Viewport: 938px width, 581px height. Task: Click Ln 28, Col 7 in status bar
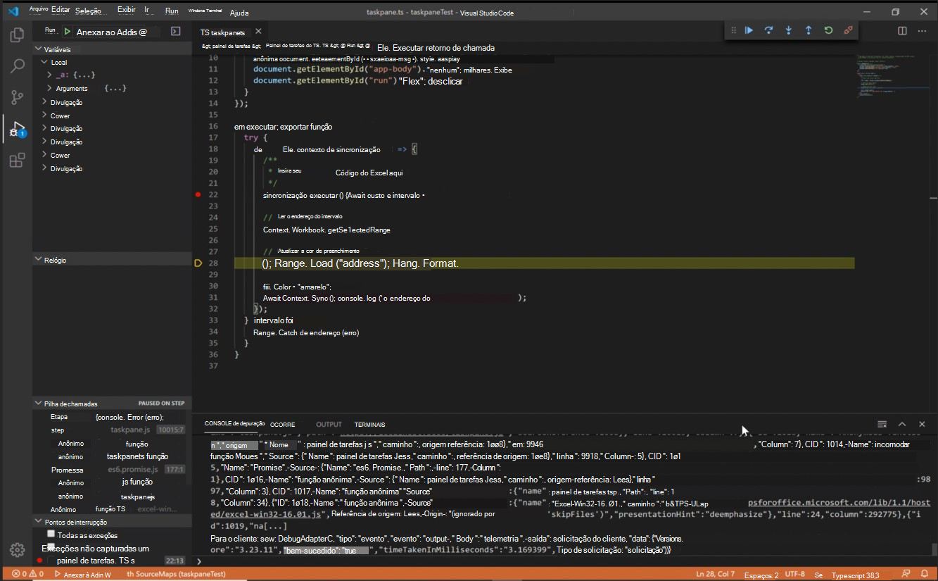[x=715, y=574]
